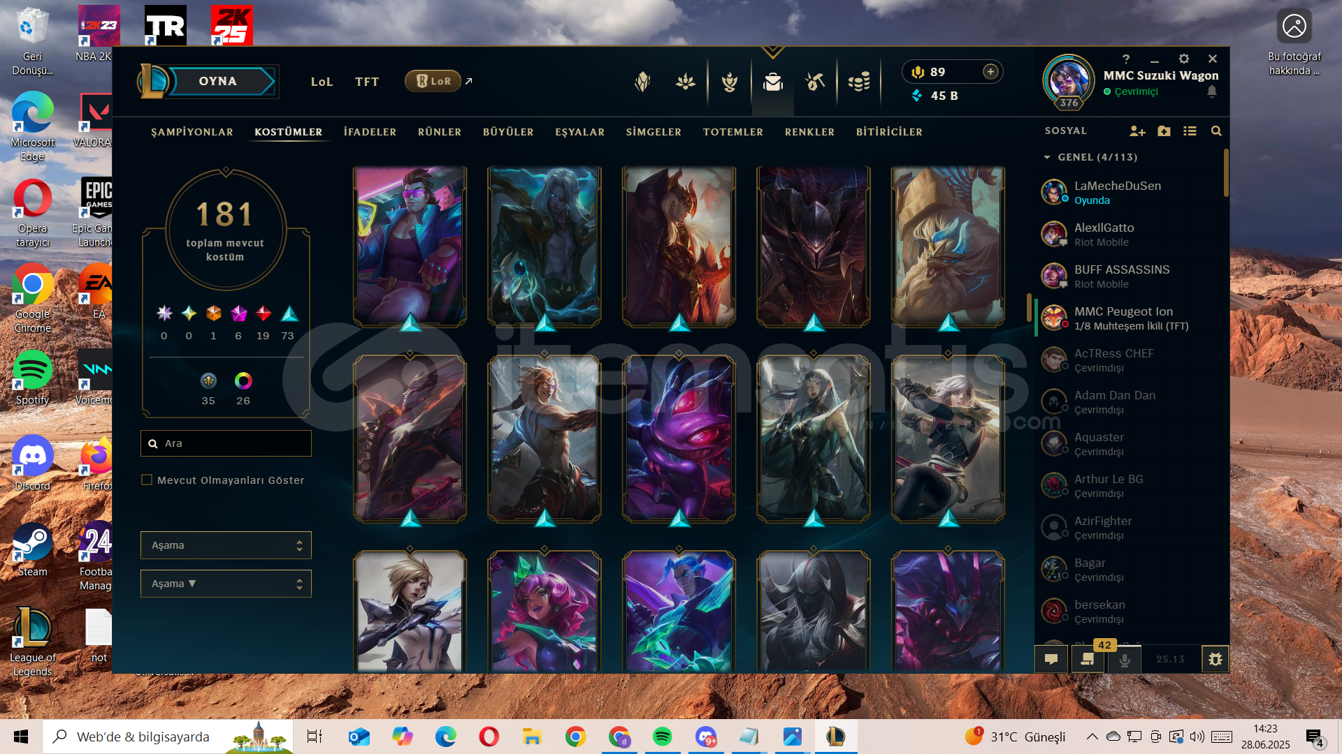
Task: Open the profile emblem nav icon
Action: [730, 82]
